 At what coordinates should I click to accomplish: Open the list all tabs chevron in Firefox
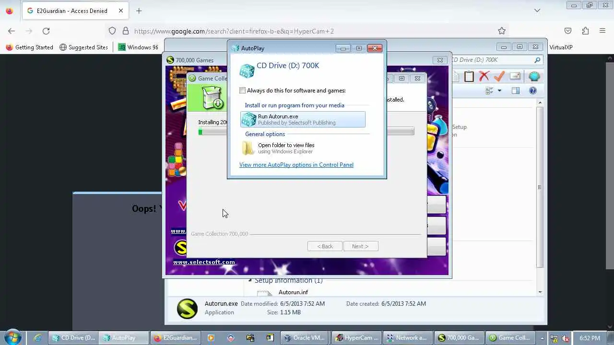click(537, 11)
